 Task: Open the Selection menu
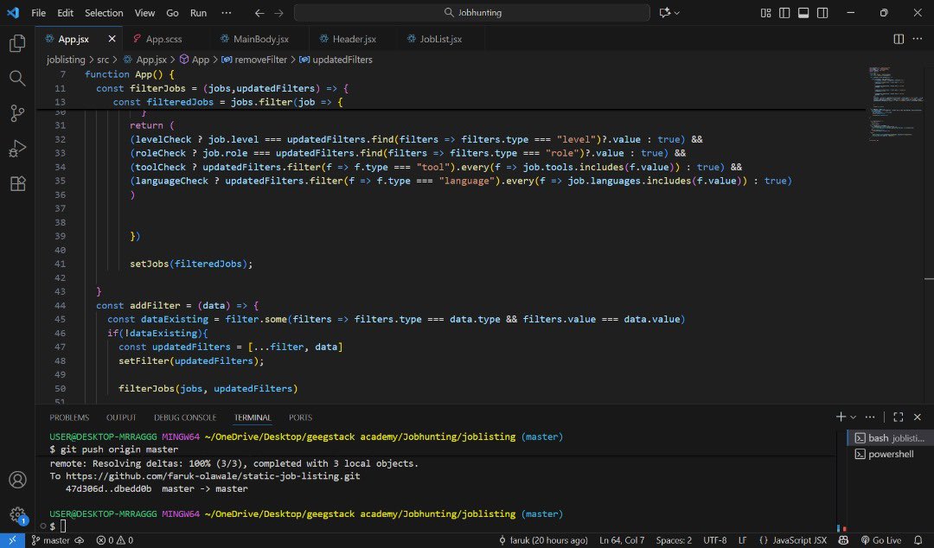[x=104, y=12]
